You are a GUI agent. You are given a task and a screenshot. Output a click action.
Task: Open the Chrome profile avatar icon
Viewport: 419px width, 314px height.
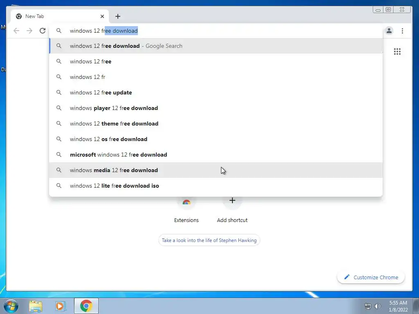389,31
